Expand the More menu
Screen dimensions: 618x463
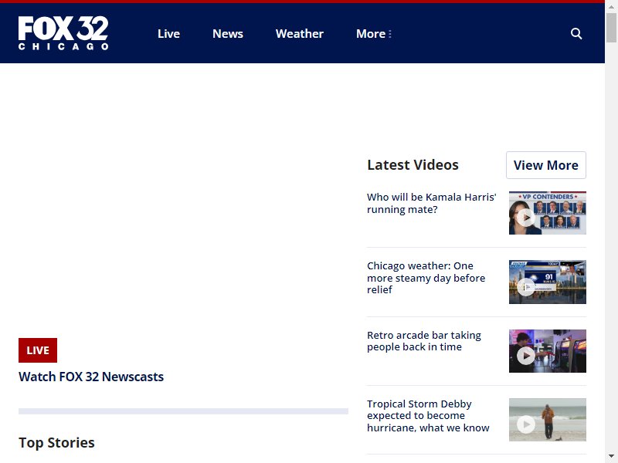point(374,34)
